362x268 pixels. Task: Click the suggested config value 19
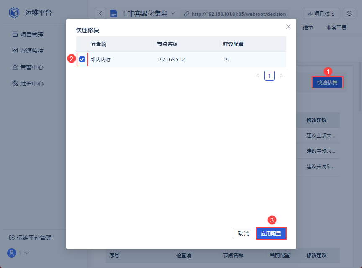click(x=226, y=60)
